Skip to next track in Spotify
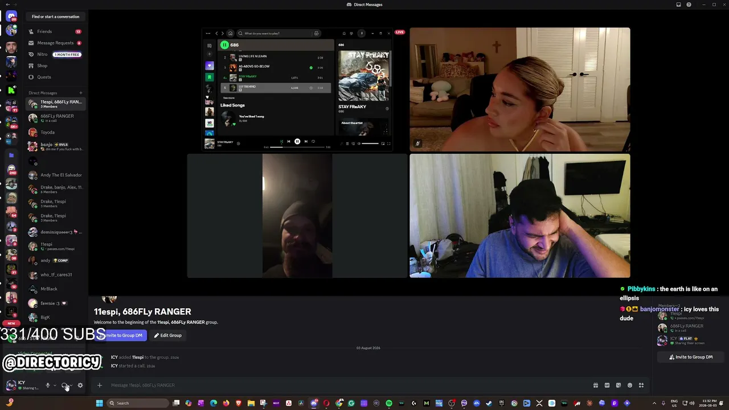 point(306,141)
